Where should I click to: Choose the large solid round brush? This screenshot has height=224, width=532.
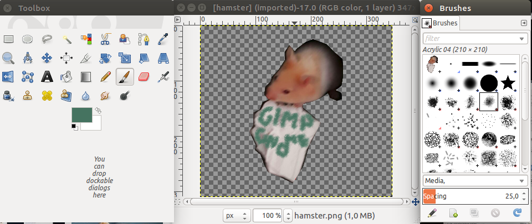coord(489,82)
